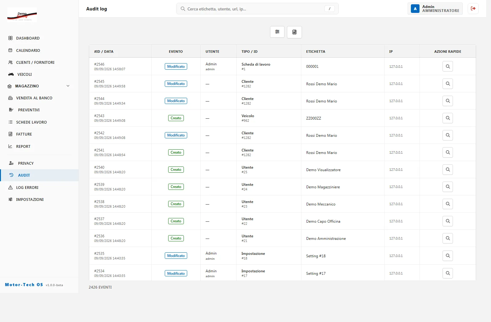Navigate to Veicoli
The image size is (491, 322).
39,74
